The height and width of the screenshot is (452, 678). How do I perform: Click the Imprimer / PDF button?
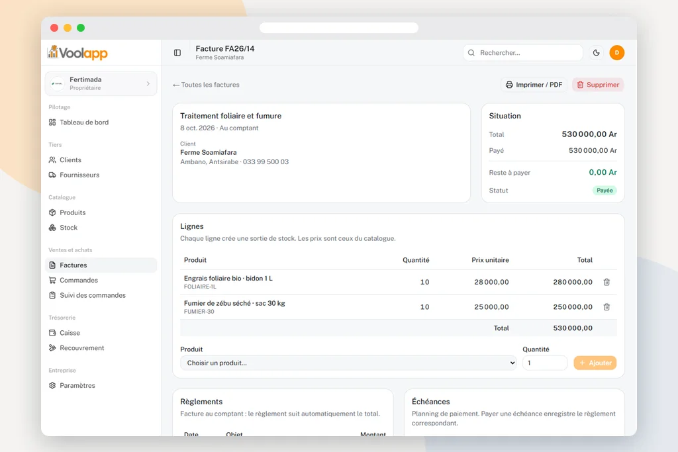(x=534, y=85)
